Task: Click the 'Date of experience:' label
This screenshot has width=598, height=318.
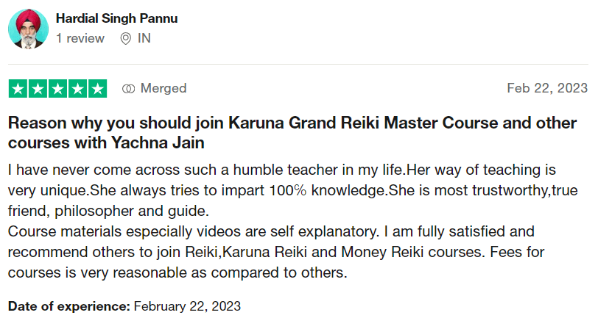Action: coord(69,306)
